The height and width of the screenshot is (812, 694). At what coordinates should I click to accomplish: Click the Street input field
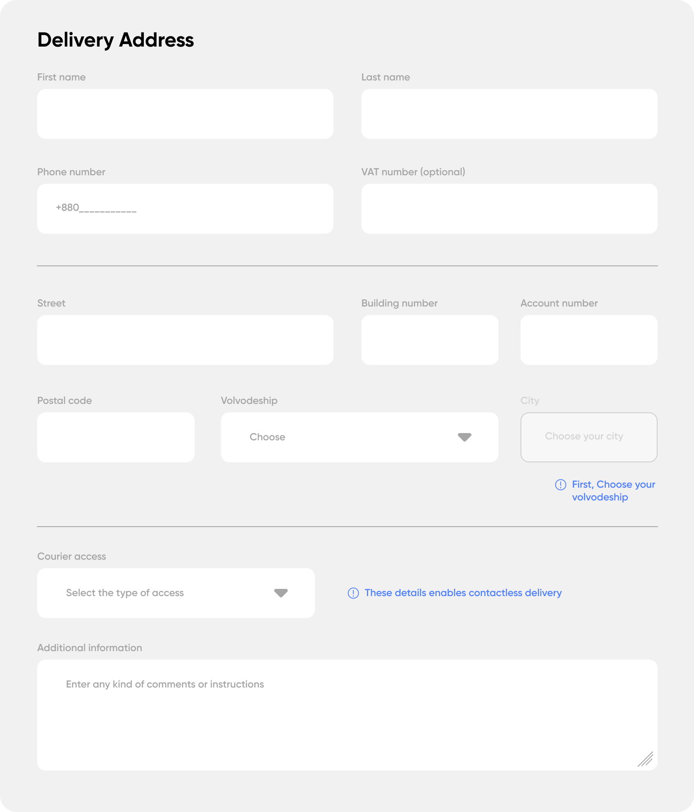[x=185, y=340]
